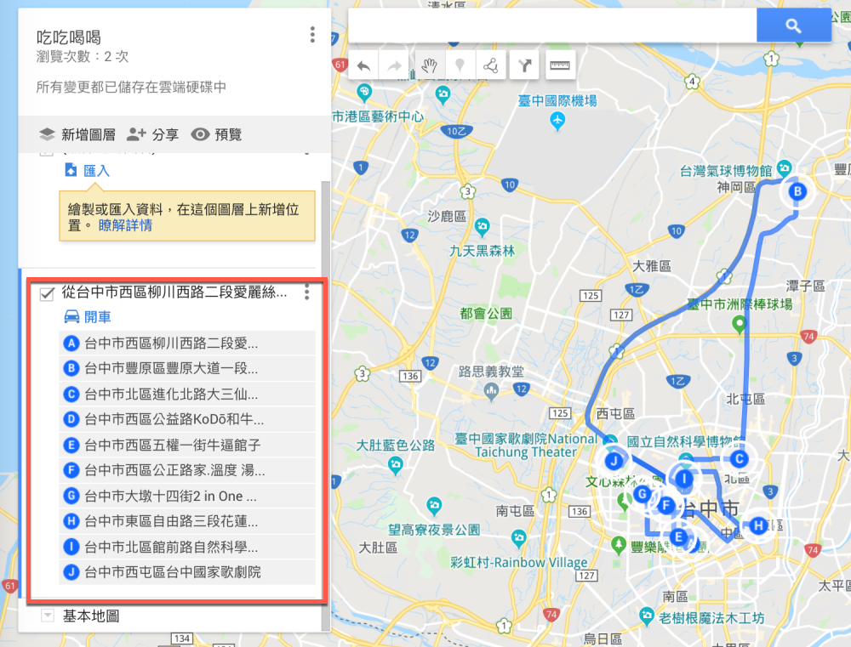The height and width of the screenshot is (647, 851).
Task: Click the 老樹根魔法木工坊 map pin
Action: tap(647, 616)
